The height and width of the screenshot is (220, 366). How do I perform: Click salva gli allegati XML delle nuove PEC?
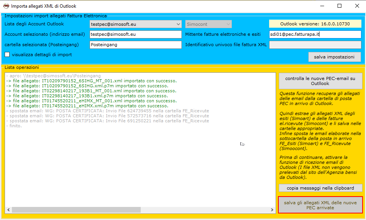point(320,205)
